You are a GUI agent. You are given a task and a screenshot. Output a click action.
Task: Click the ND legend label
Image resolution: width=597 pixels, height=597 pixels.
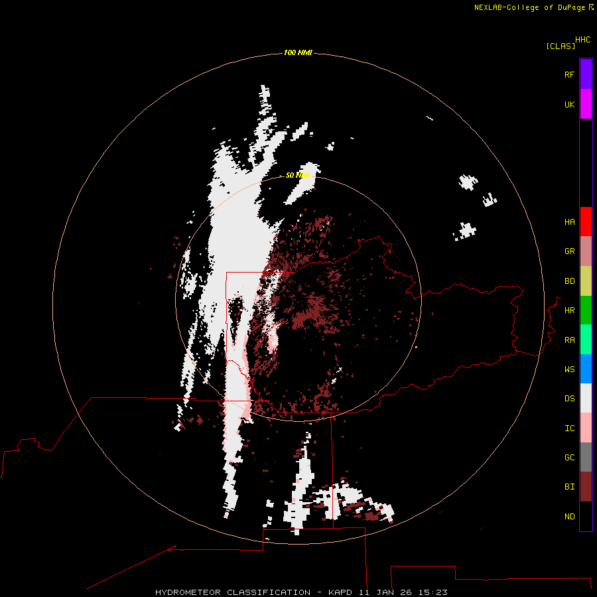pos(569,517)
